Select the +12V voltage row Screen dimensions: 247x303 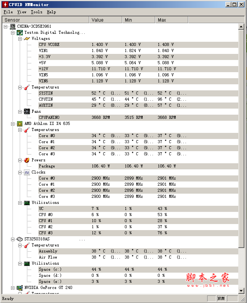pos(138,69)
